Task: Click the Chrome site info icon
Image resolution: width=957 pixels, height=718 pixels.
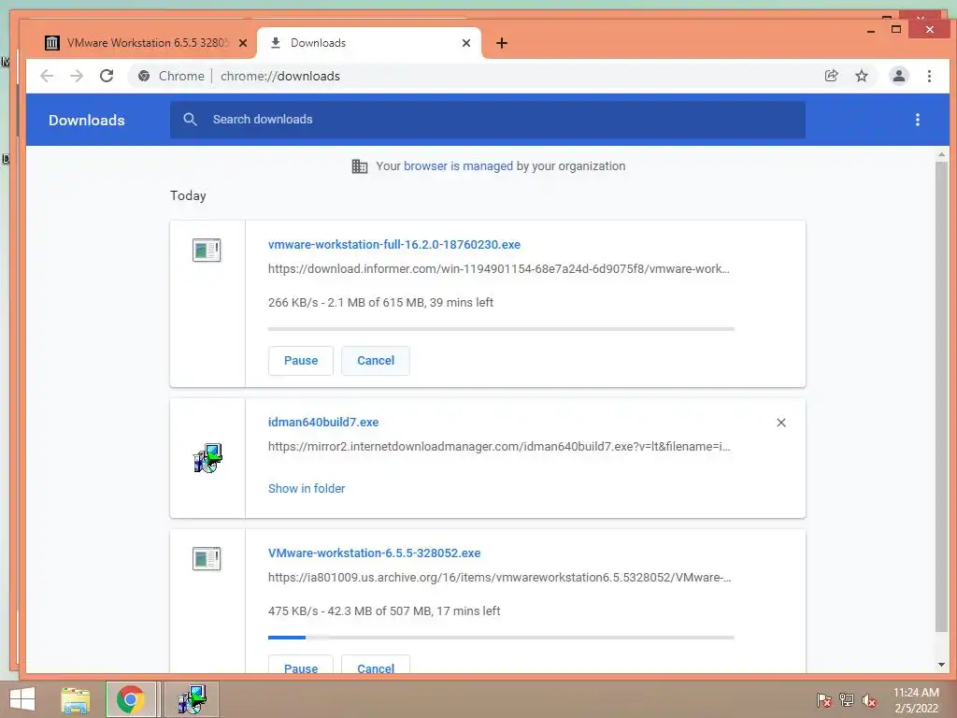Action: point(144,76)
